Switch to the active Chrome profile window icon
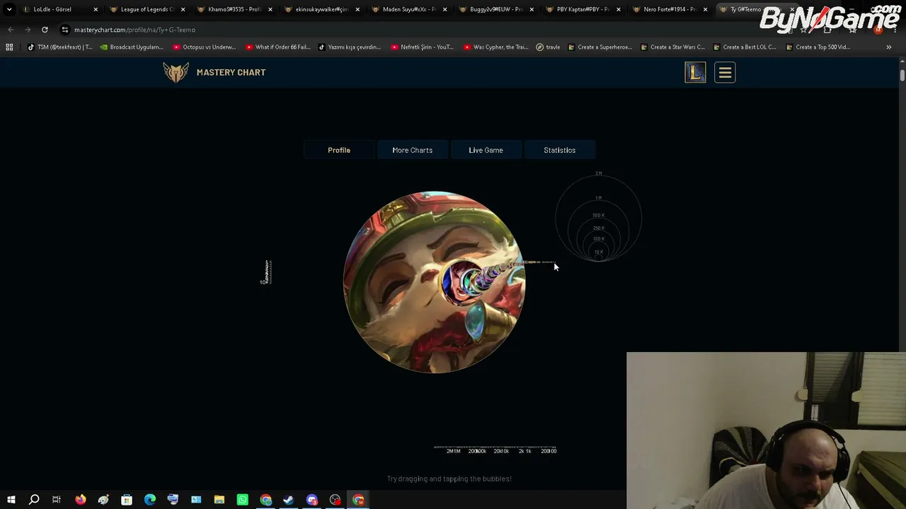 (359, 500)
